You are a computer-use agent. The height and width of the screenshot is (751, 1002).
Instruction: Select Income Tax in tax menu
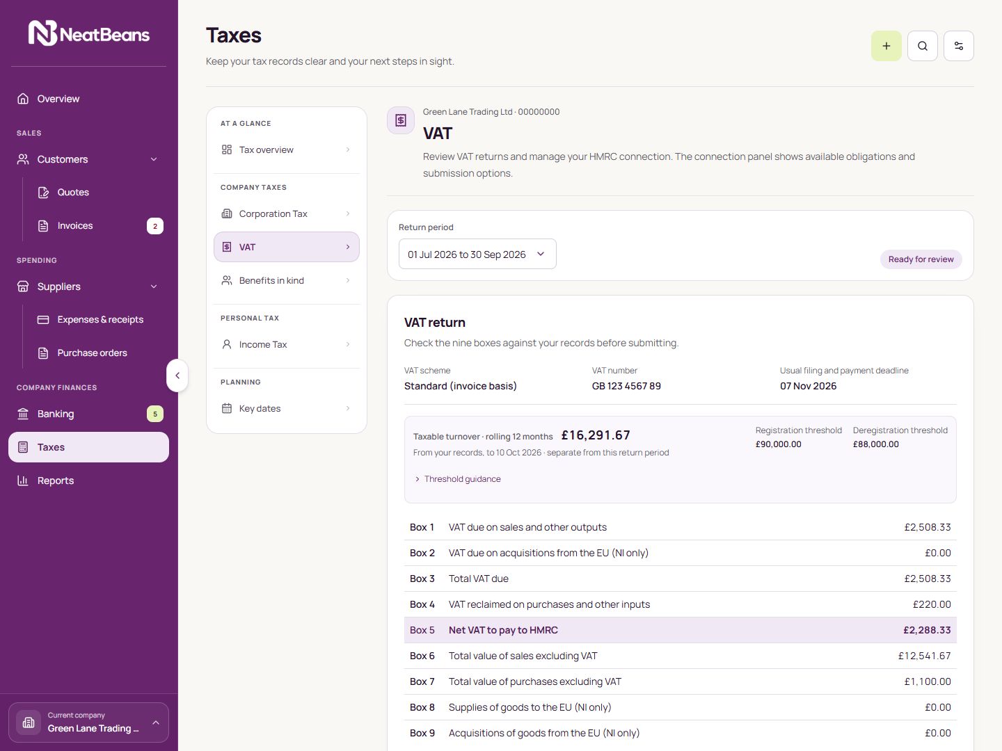point(287,344)
